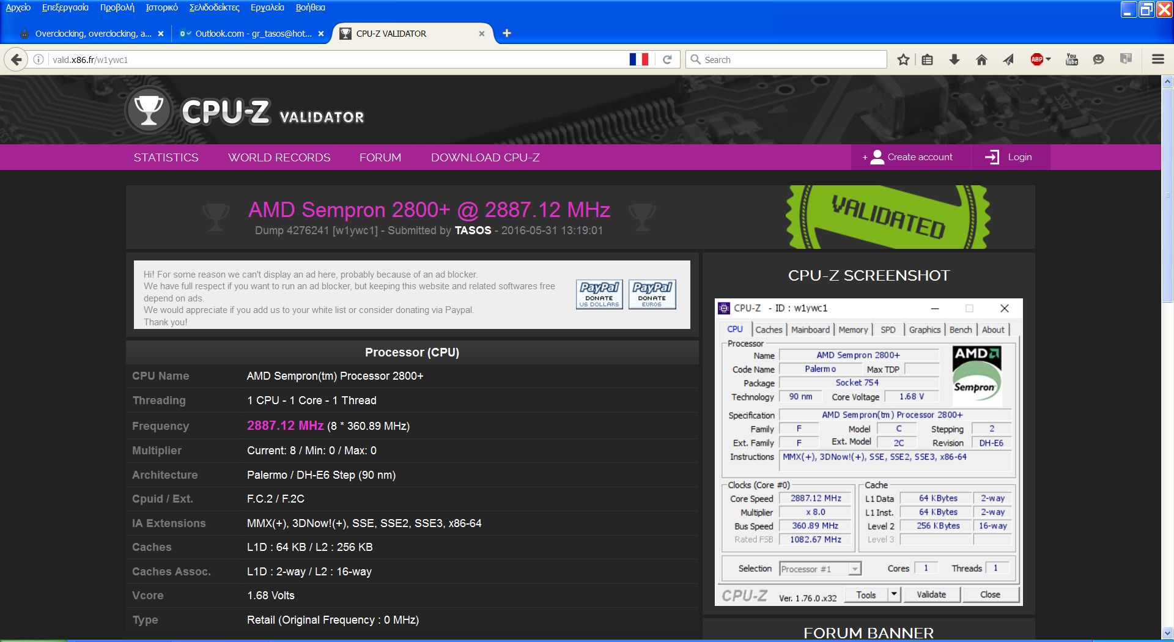The height and width of the screenshot is (642, 1174).
Task: Open the FORUM link
Action: point(380,157)
